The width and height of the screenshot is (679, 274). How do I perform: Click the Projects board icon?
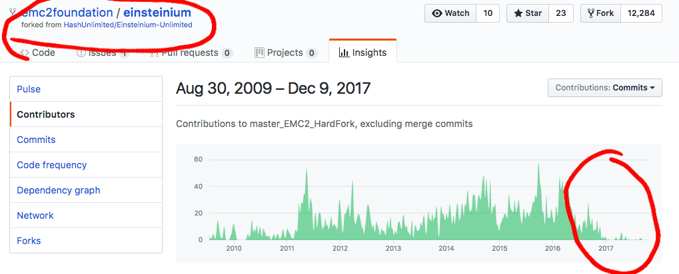pyautogui.click(x=259, y=53)
